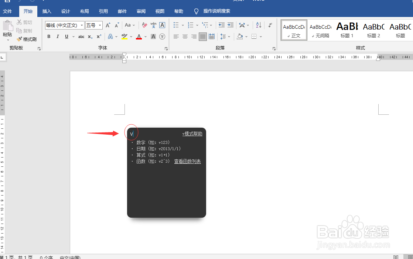Image resolution: width=413 pixels, height=259 pixels.
Task: Click the multilevel list icon
Action: [205, 25]
